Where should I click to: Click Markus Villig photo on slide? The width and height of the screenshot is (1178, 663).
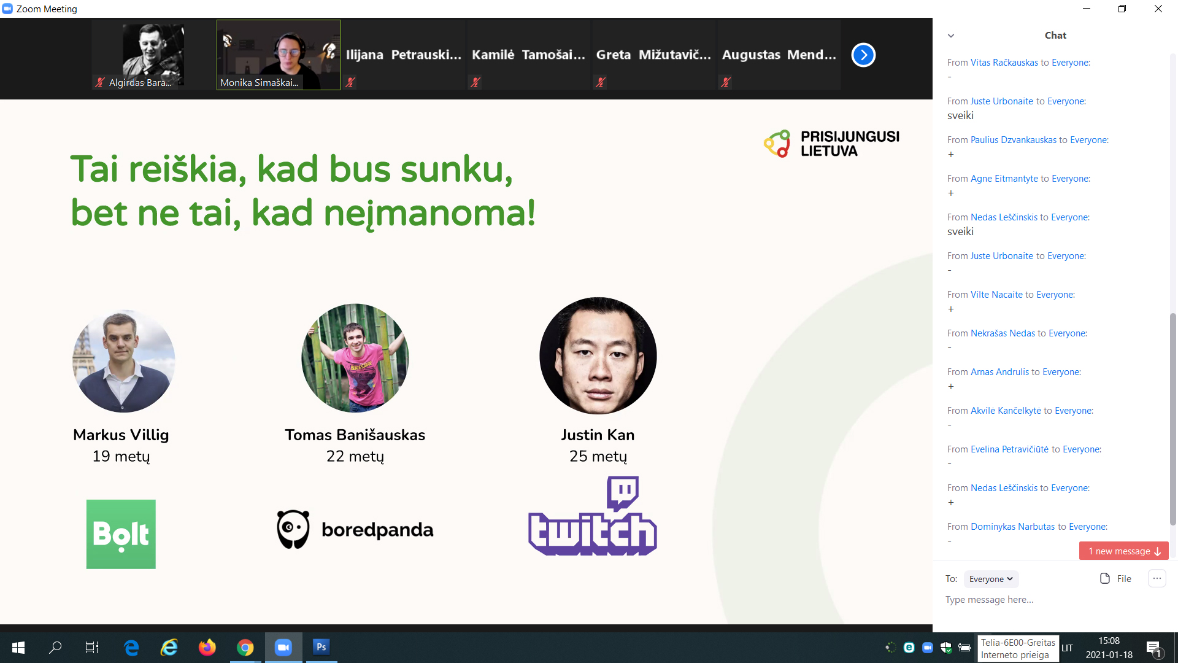tap(123, 361)
